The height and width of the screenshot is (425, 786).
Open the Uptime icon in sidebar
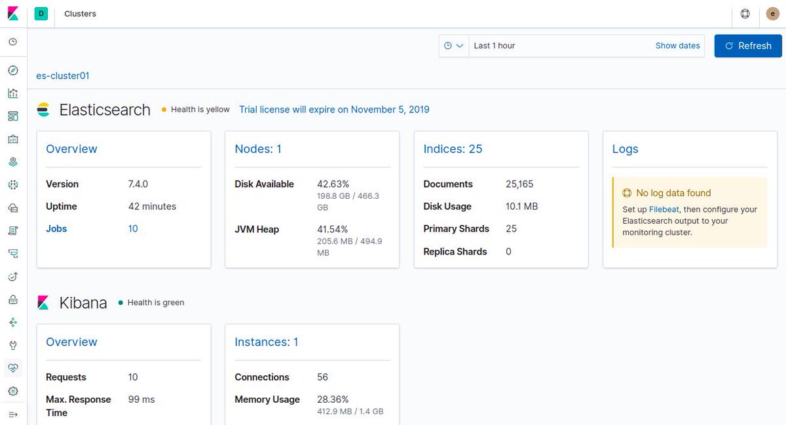point(13,277)
